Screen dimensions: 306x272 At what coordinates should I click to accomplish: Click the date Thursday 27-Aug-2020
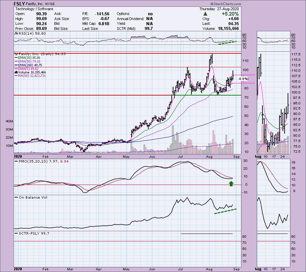point(219,9)
